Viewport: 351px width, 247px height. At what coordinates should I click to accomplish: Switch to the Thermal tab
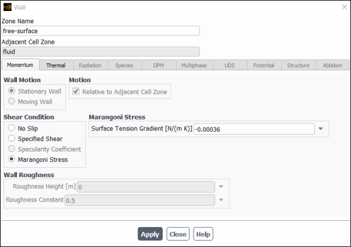[x=56, y=65]
